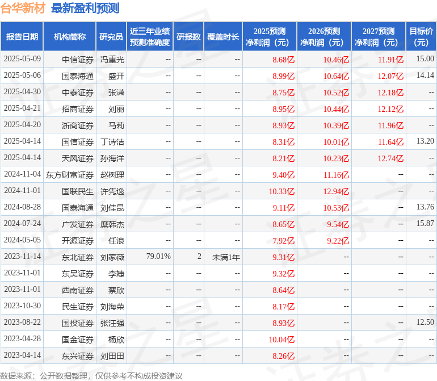
Task: Click the 8.68亿 profit forecast
Action: pyautogui.click(x=283, y=60)
